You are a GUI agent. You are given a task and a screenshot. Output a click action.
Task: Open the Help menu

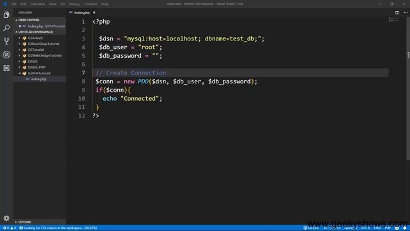(x=105, y=4)
